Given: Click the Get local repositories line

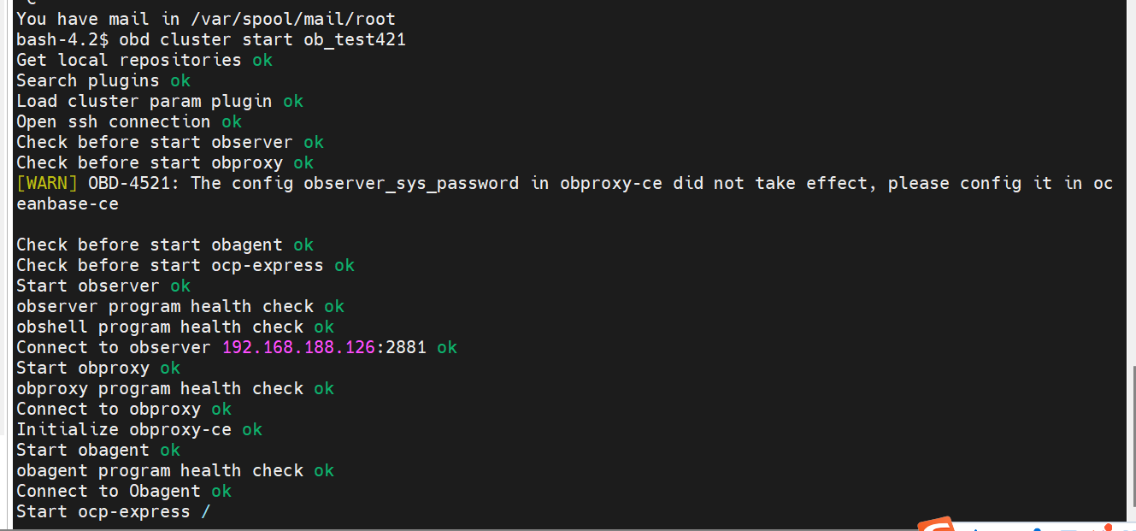Looking at the screenshot, I should coord(144,60).
